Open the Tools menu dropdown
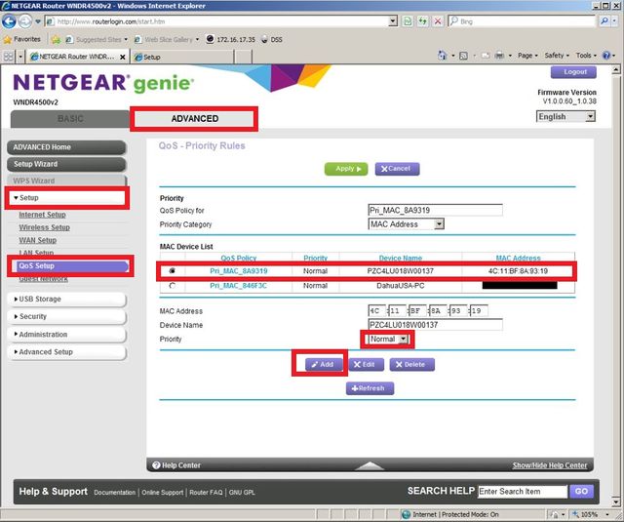 pos(586,56)
